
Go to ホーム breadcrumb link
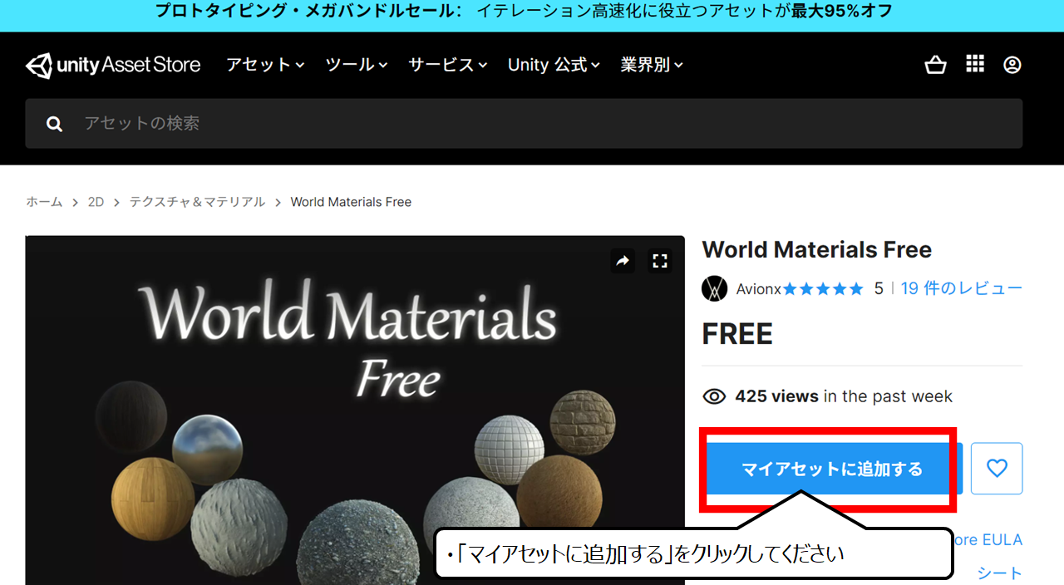[44, 202]
